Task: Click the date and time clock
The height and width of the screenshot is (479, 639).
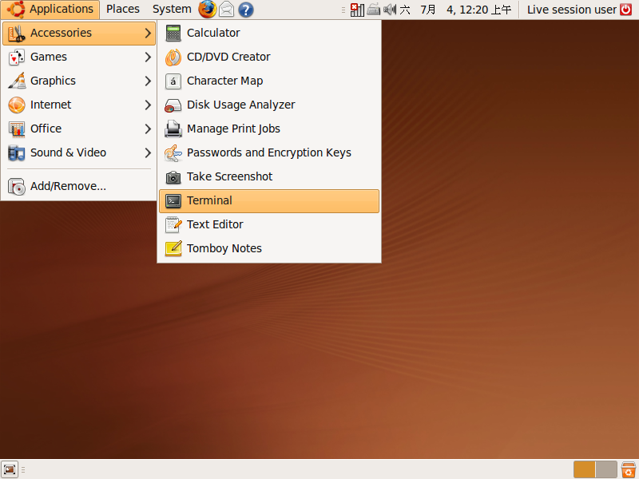Action: pos(455,10)
